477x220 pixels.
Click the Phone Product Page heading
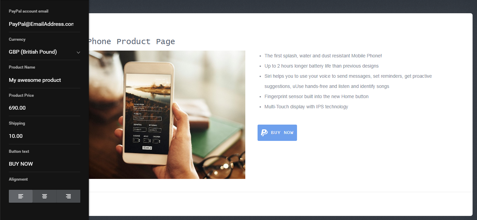coord(132,41)
